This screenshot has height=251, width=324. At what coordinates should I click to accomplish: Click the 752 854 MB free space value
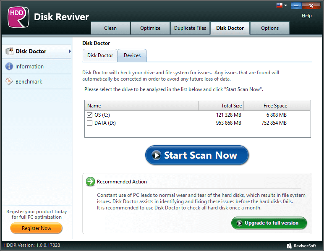pyautogui.click(x=274, y=123)
